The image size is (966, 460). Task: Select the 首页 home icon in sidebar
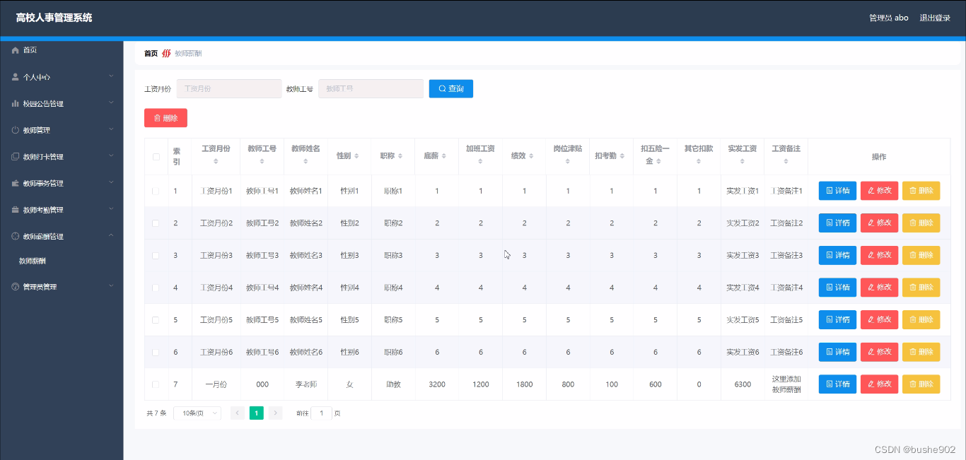(x=16, y=49)
